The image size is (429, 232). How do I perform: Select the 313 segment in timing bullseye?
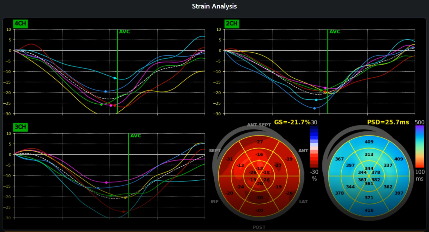pyautogui.click(x=369, y=154)
